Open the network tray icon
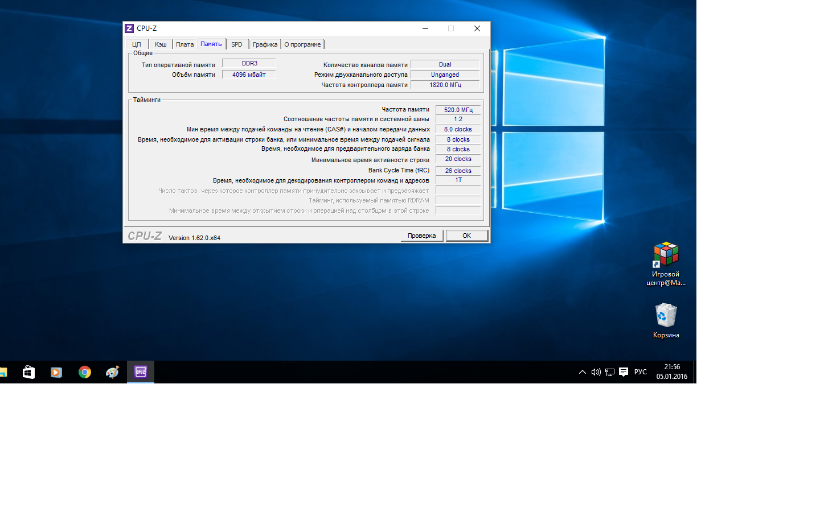The image size is (820, 512). click(609, 372)
